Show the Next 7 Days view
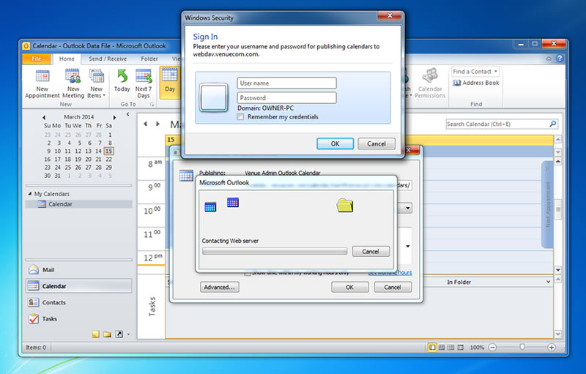 click(144, 83)
